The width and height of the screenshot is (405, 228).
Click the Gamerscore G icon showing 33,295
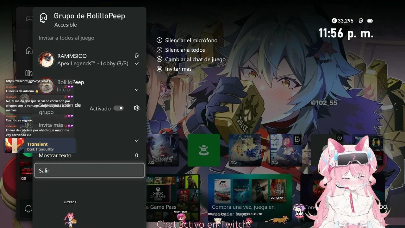pos(334,21)
